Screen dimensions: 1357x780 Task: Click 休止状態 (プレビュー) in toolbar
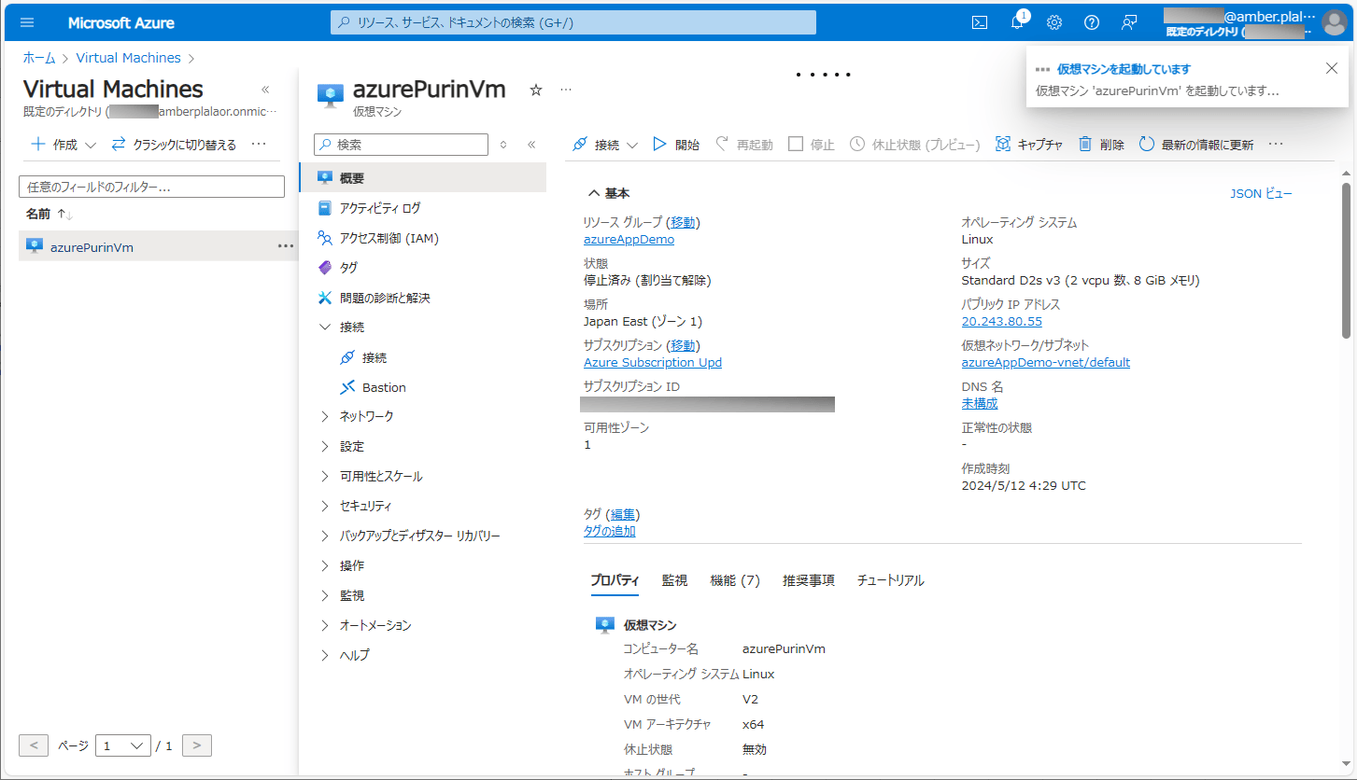[x=915, y=145]
